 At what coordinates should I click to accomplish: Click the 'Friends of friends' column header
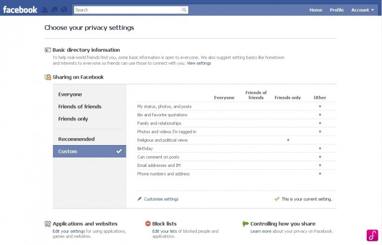[x=256, y=95]
